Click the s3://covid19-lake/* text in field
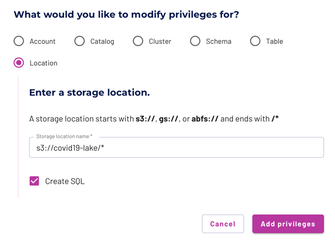 [70, 148]
